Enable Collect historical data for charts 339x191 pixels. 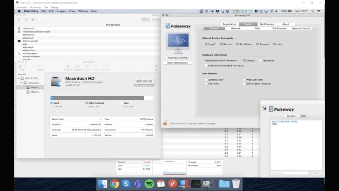point(206,65)
